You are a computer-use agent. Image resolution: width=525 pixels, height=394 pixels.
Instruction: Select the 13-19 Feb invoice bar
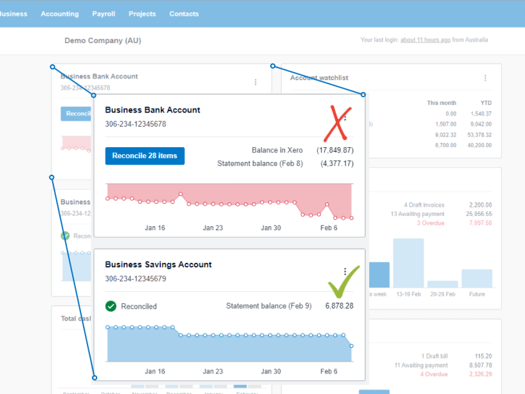pos(409,263)
